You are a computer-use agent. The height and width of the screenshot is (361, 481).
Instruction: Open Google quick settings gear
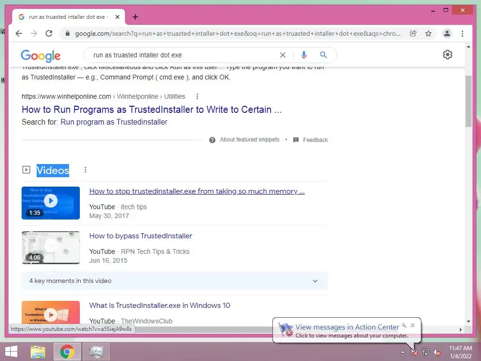447,55
